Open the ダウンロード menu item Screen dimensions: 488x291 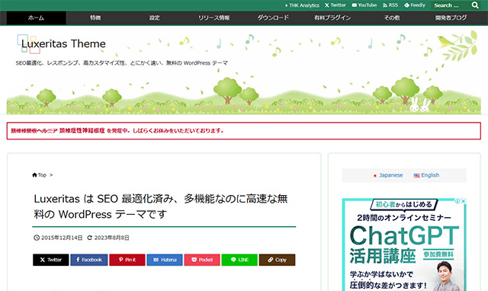click(x=273, y=18)
